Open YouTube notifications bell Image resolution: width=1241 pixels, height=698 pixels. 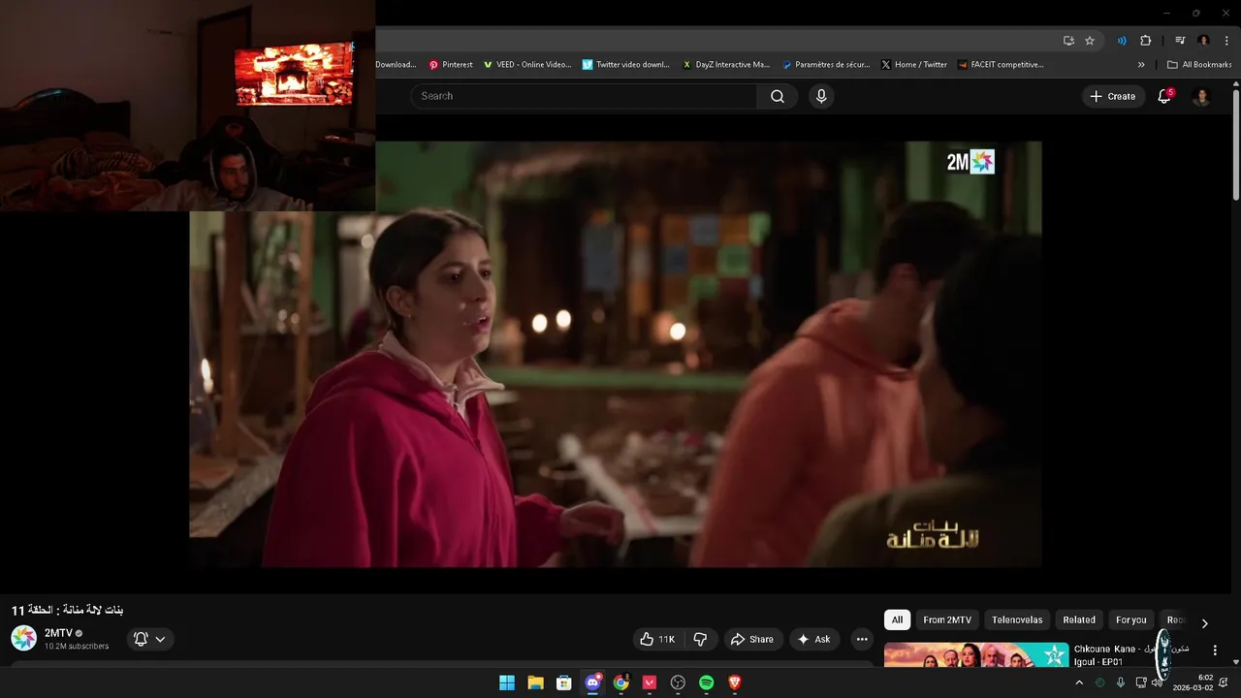tap(1164, 96)
